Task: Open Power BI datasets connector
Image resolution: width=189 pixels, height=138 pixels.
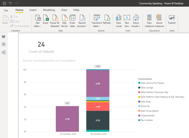Action: 55,20
